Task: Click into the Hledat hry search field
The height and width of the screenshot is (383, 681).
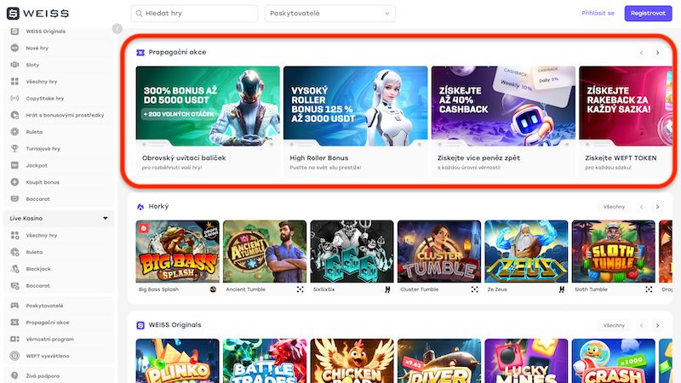Action: pyautogui.click(x=194, y=14)
